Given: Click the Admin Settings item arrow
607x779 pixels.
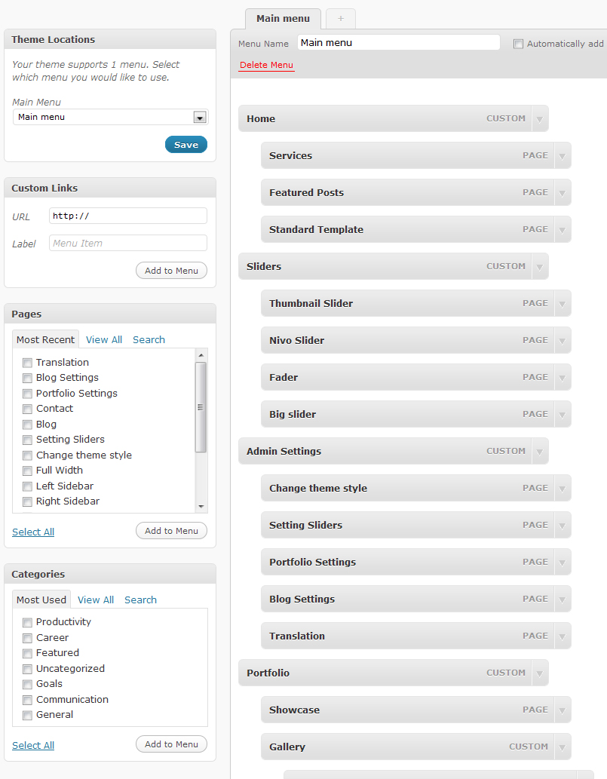Looking at the screenshot, I should click(x=539, y=452).
